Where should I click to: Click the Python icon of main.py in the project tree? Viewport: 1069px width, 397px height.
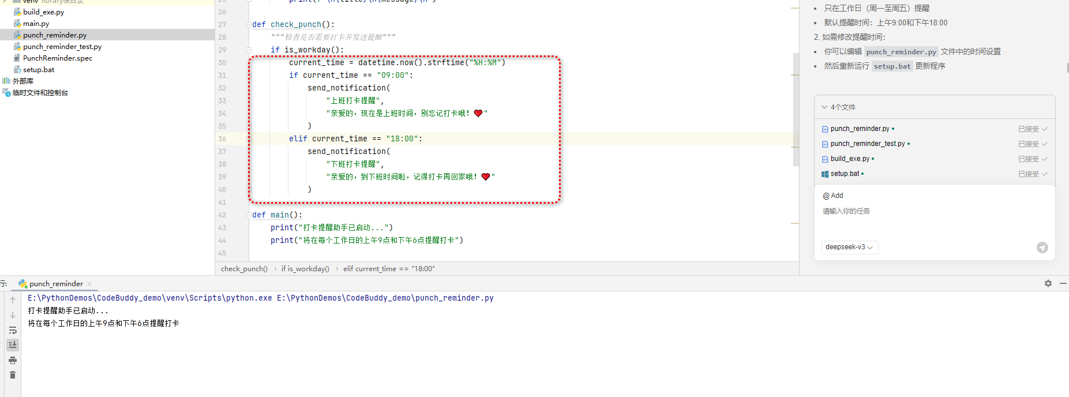(x=17, y=23)
